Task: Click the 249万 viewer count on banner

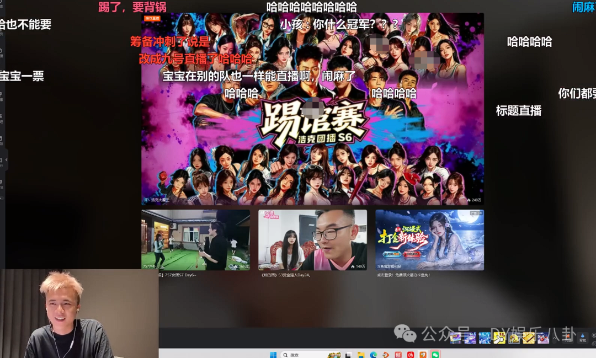Action: 475,200
